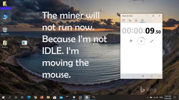Open the Timer tab
Screen dimensions: 179x100
click(136, 20)
